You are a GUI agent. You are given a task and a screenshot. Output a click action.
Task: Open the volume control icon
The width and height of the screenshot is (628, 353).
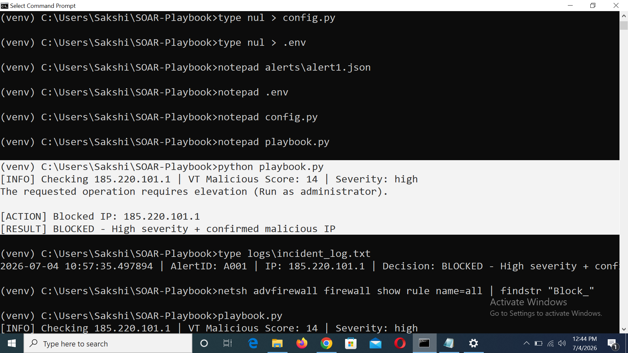(562, 343)
